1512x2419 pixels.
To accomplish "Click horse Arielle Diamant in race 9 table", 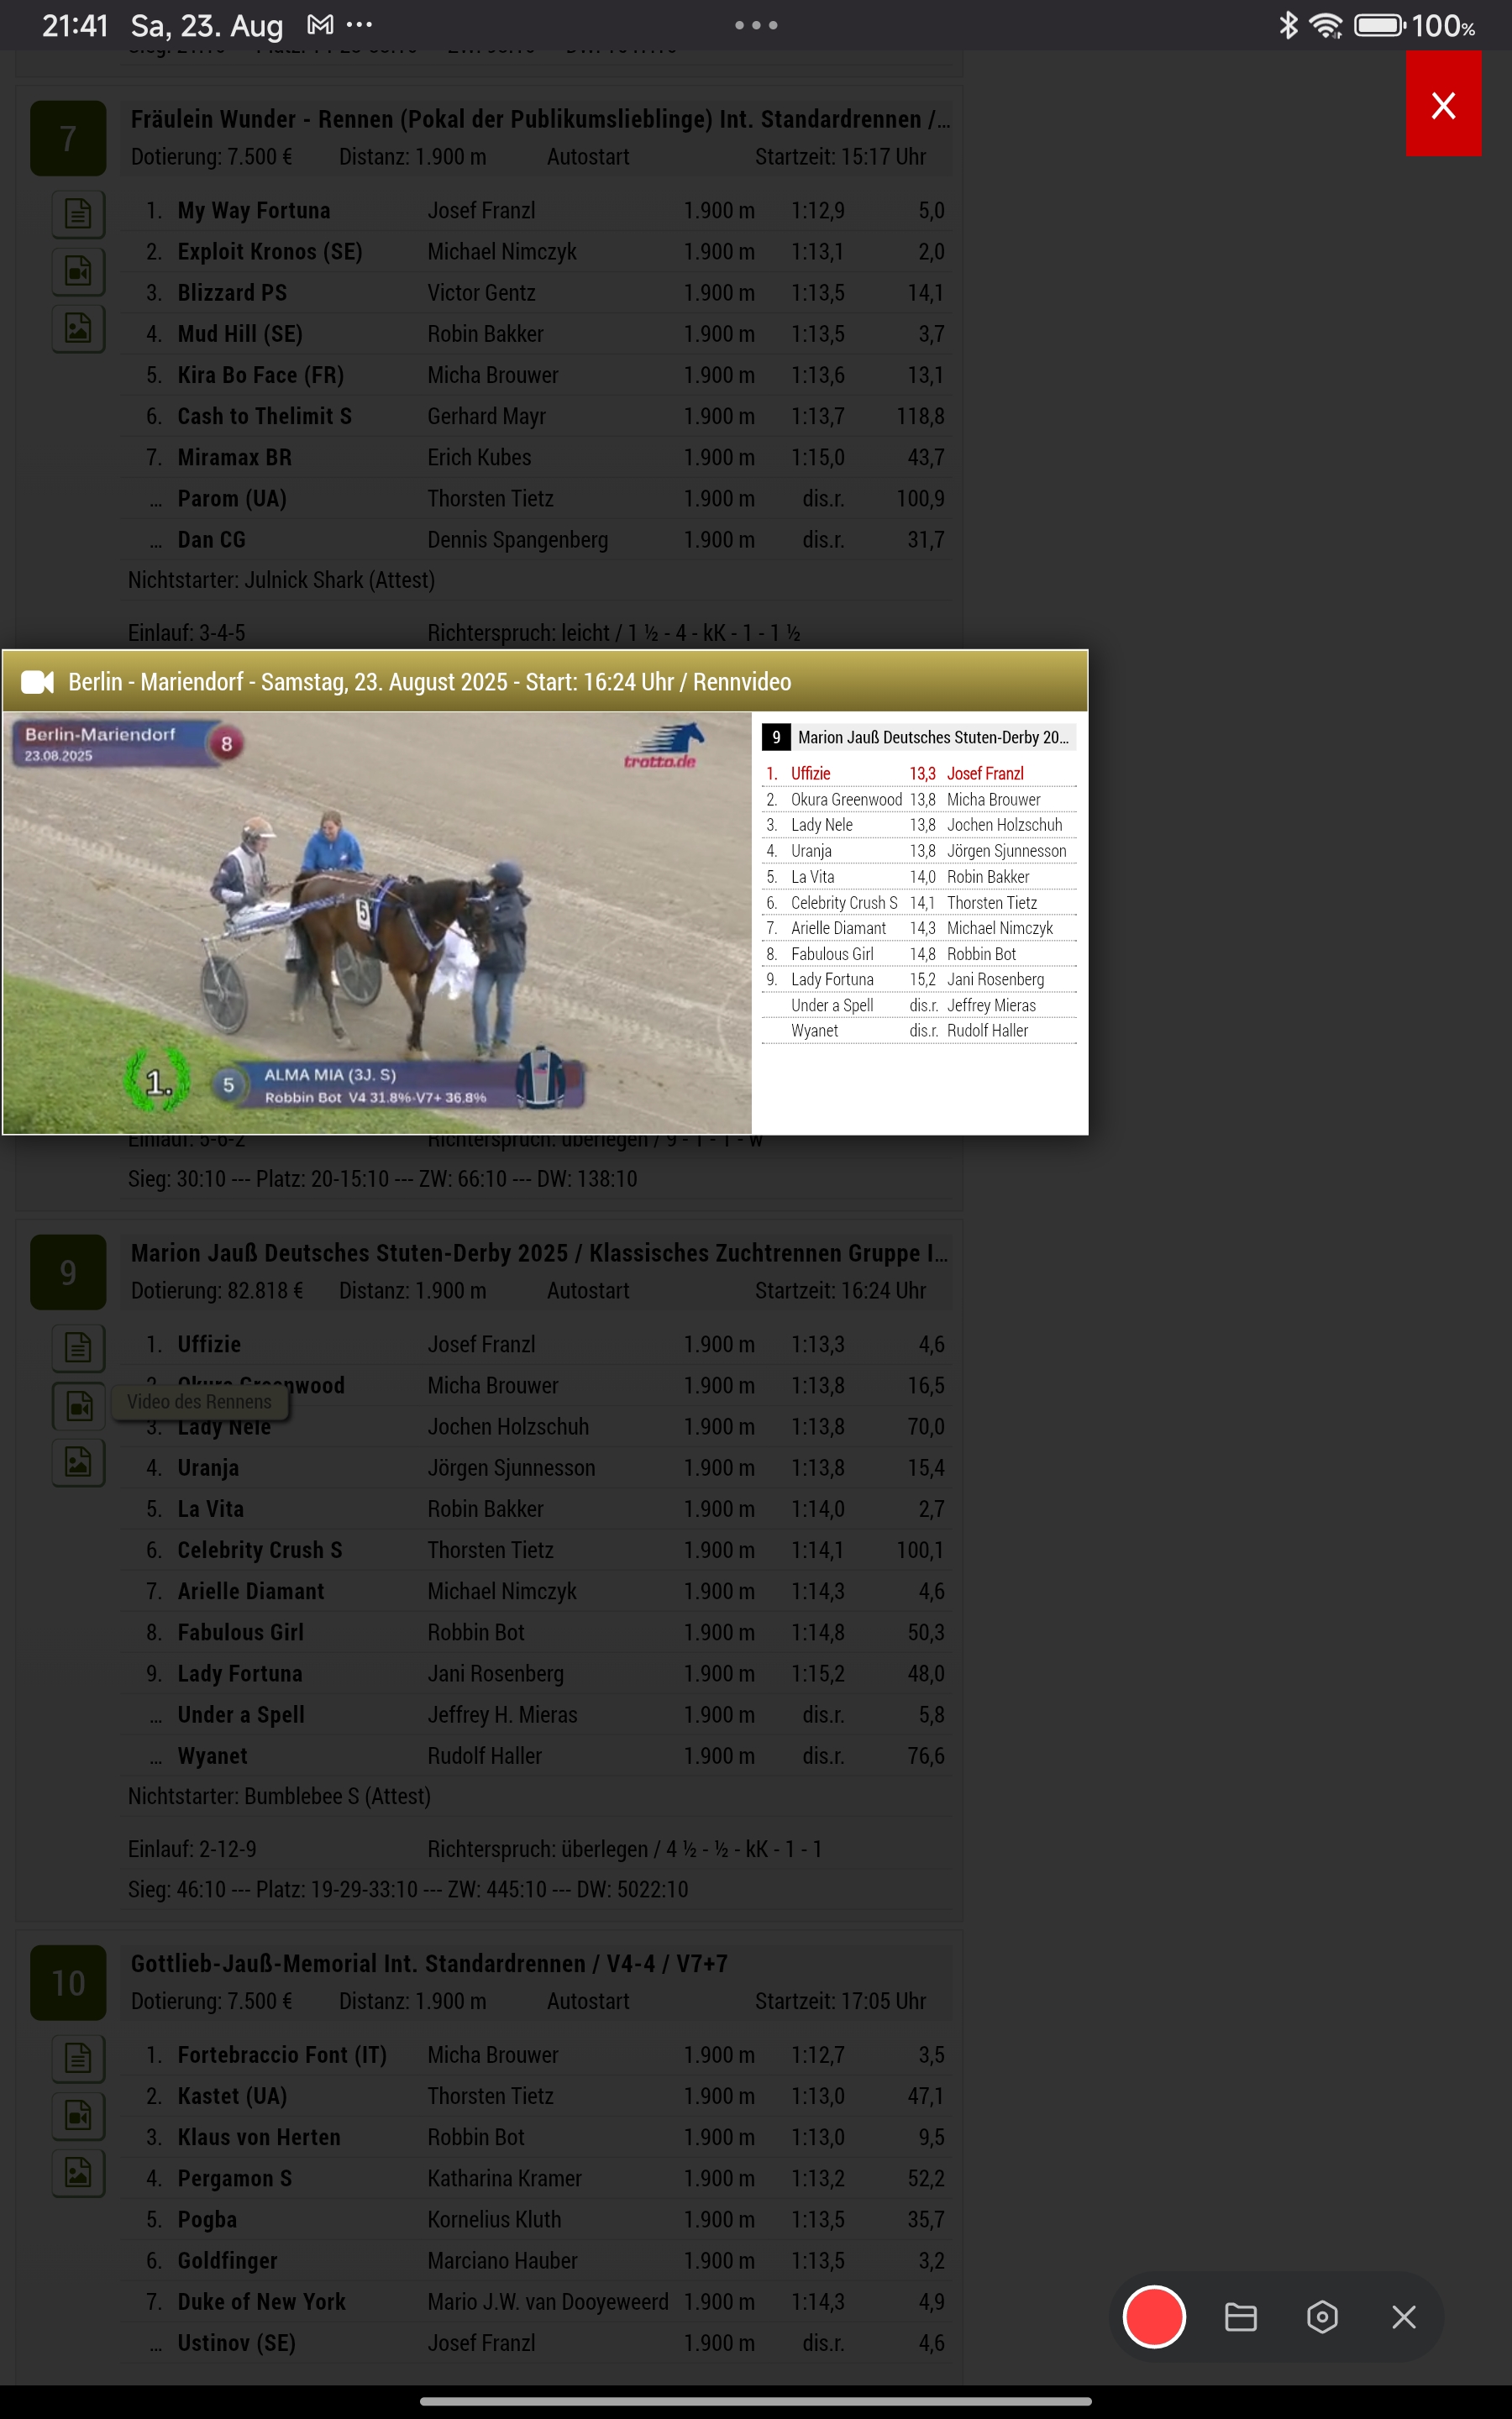I will (x=251, y=1590).
